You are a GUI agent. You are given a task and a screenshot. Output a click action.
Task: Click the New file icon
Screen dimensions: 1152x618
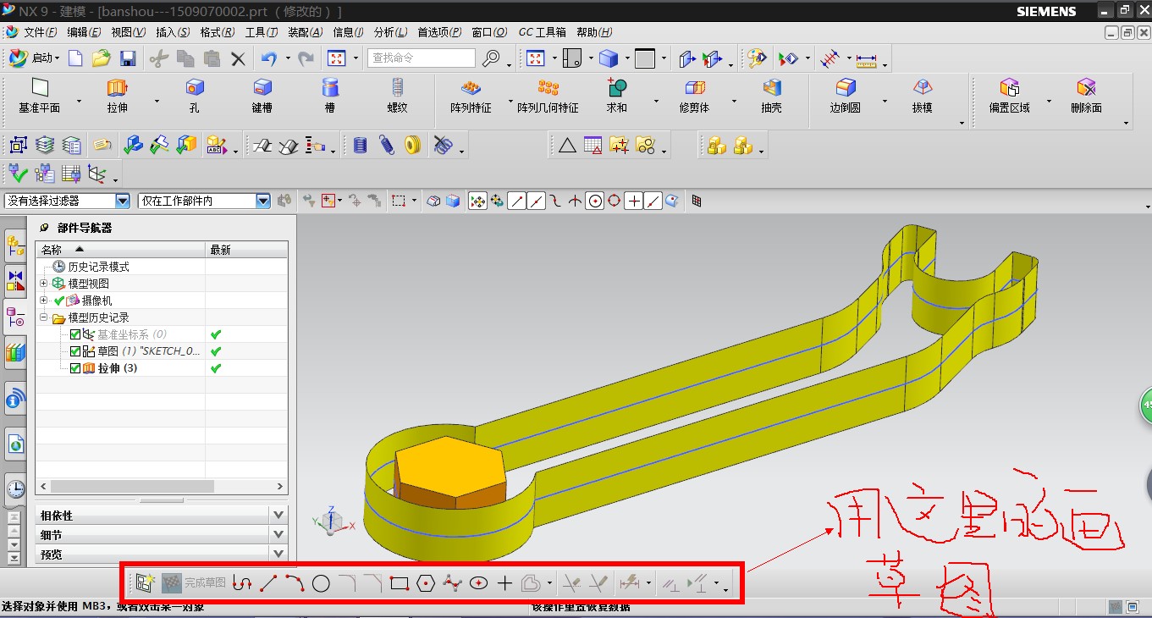[75, 58]
